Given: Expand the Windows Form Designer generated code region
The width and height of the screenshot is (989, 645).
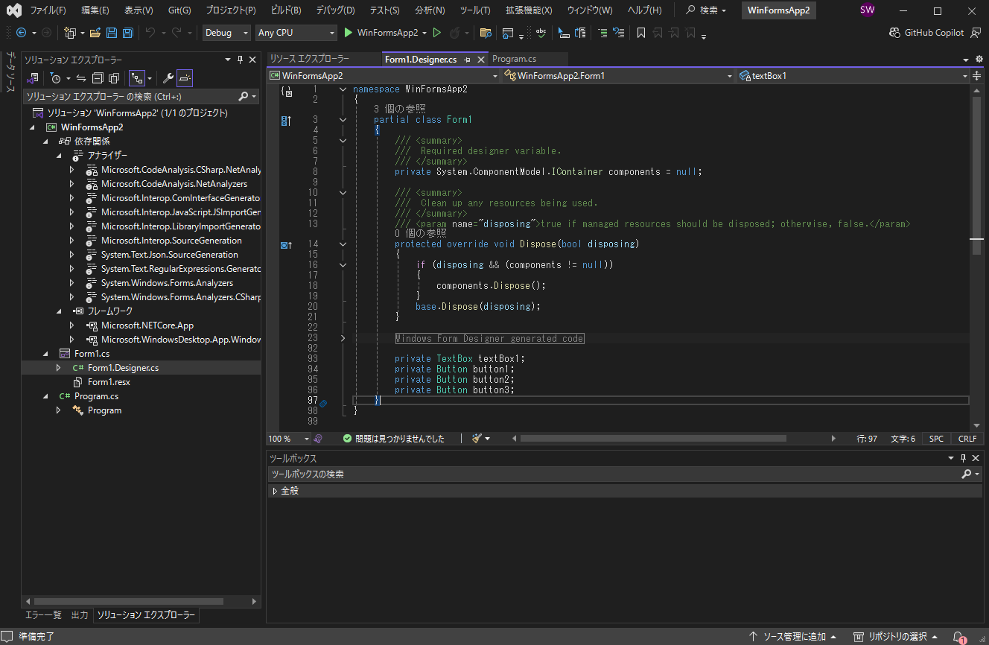Looking at the screenshot, I should [x=343, y=338].
